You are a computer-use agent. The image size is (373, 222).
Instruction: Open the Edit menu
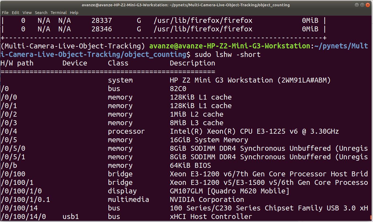point(15,12)
